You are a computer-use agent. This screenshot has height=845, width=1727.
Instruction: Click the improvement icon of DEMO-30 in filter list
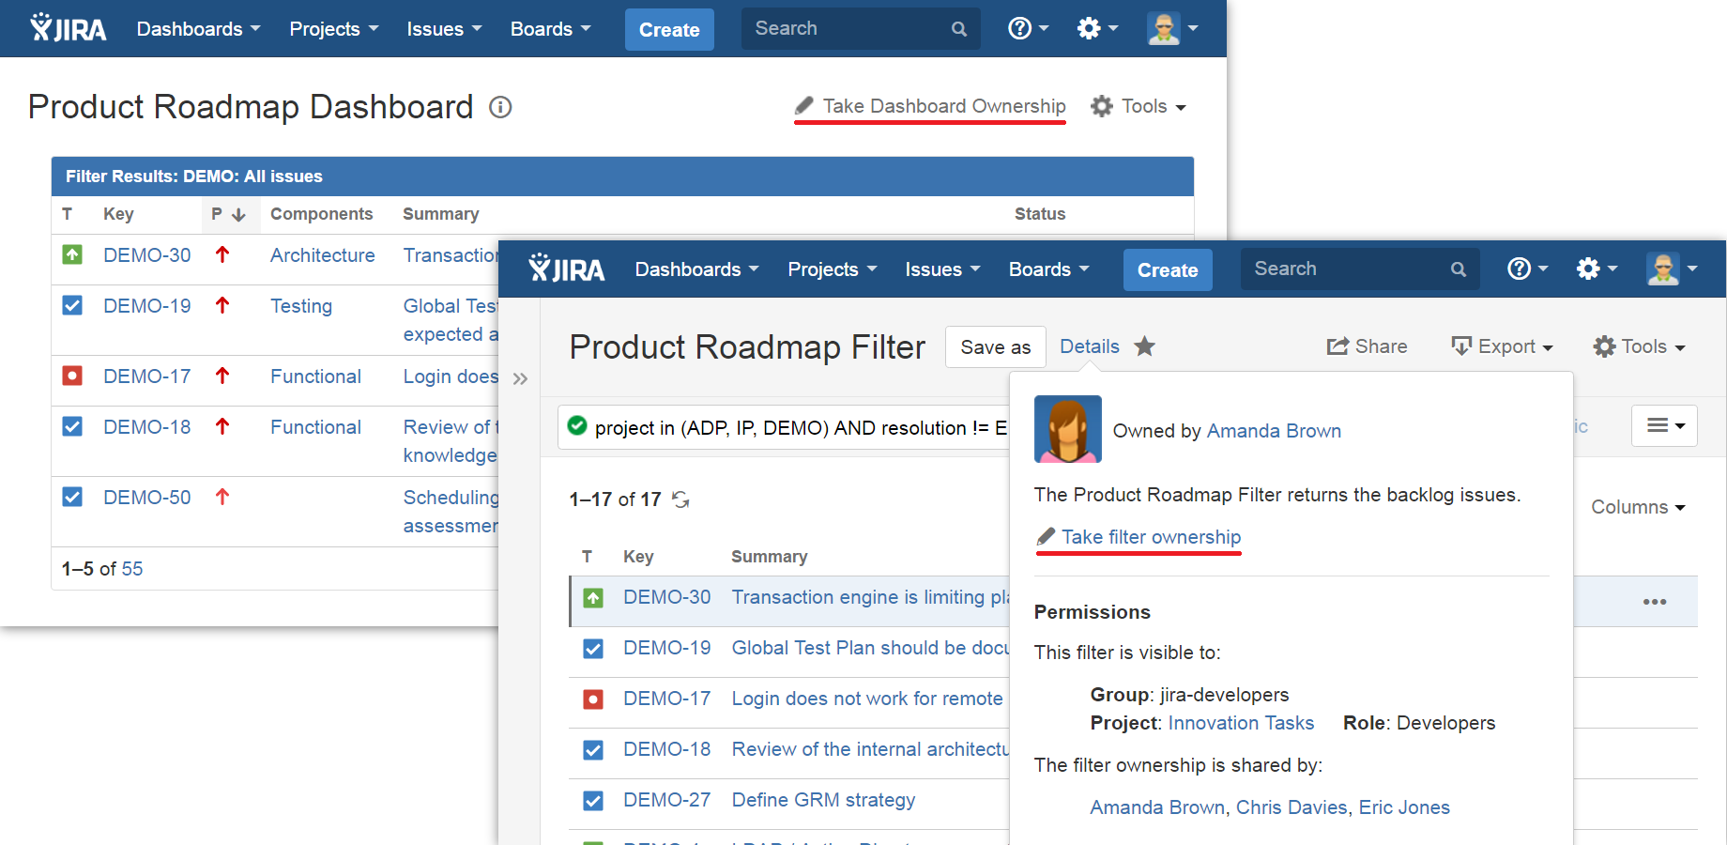593,597
